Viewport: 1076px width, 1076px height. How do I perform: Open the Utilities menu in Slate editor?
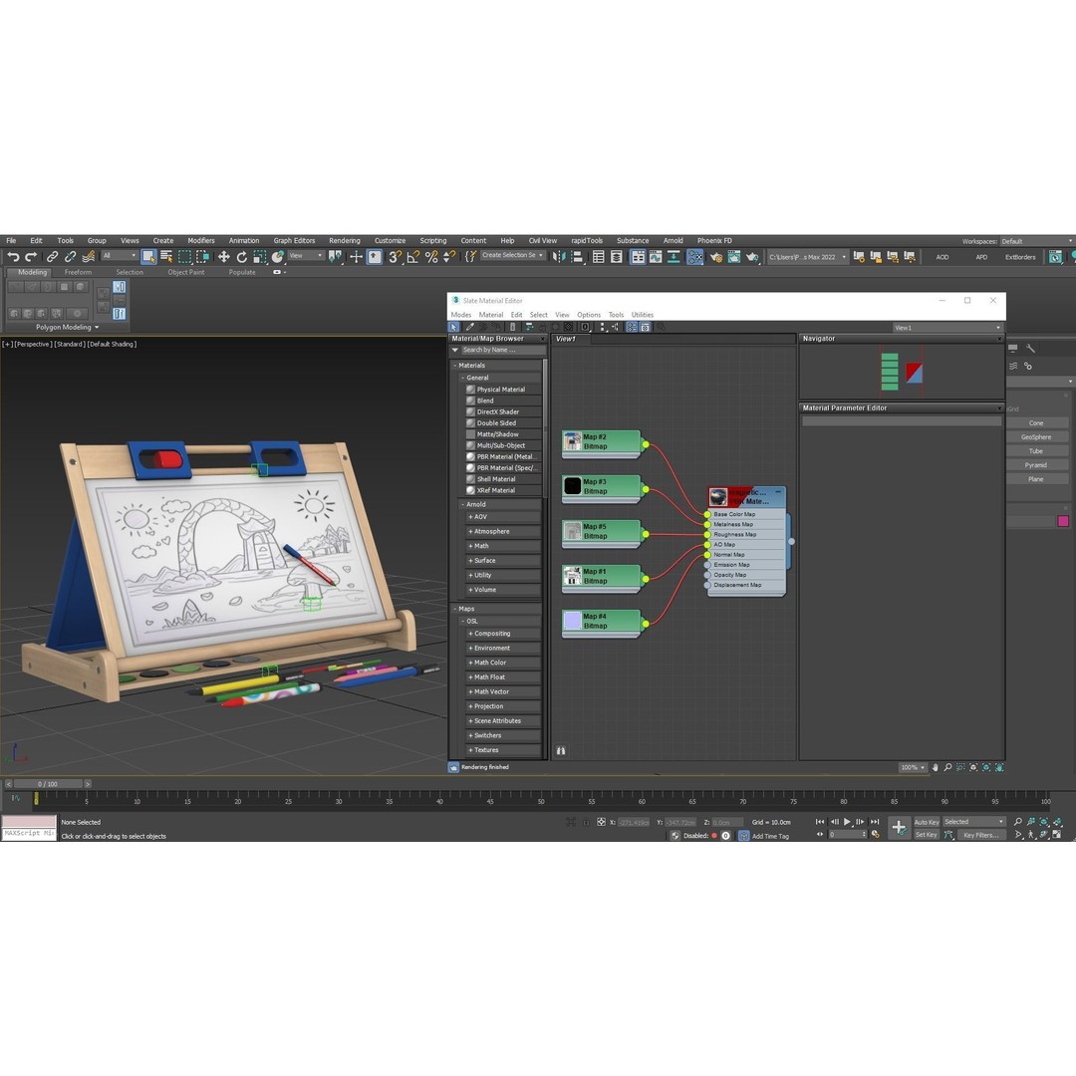coord(643,315)
